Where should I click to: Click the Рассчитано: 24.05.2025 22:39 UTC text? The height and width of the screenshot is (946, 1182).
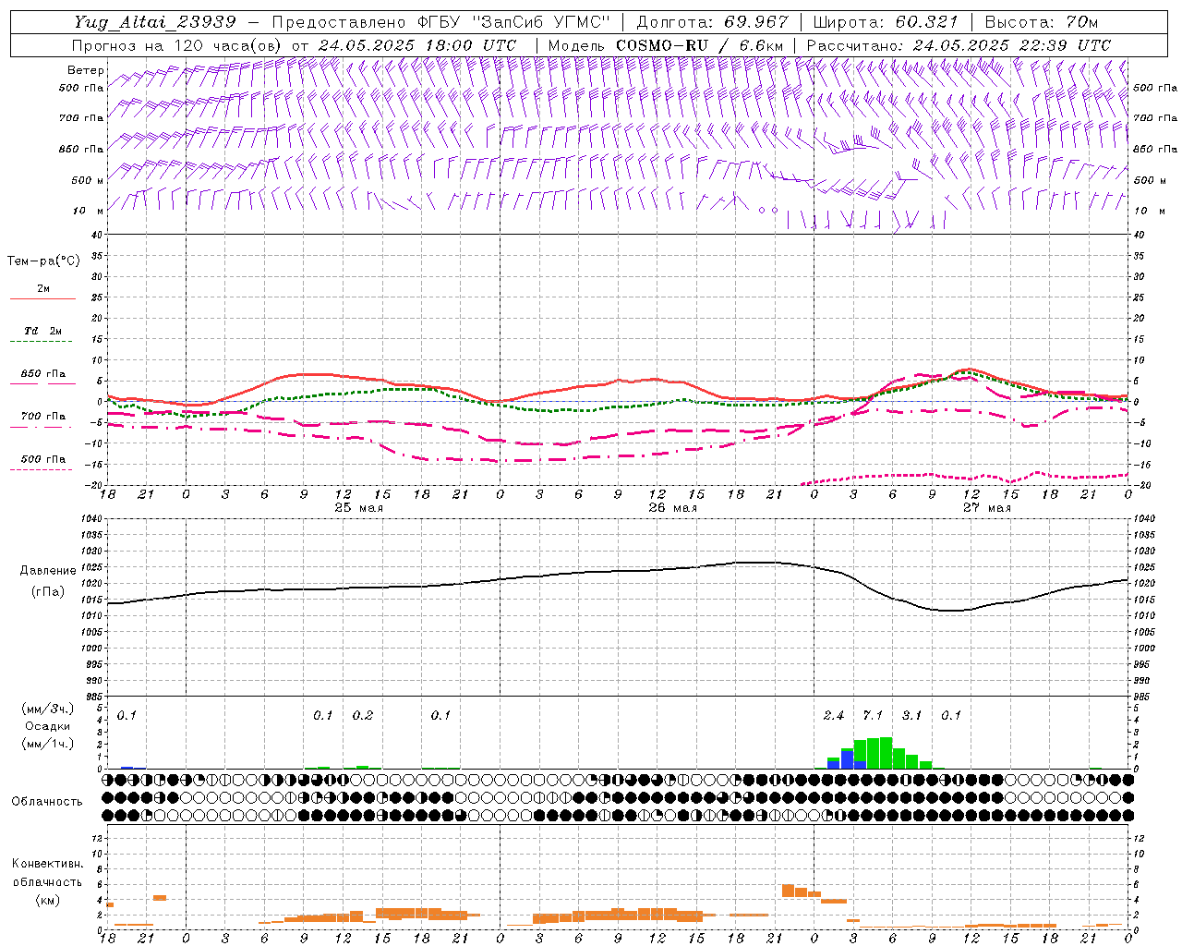[959, 45]
